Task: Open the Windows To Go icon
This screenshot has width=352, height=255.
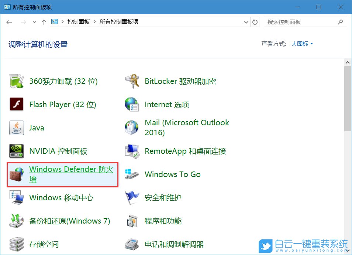Action: (x=132, y=174)
